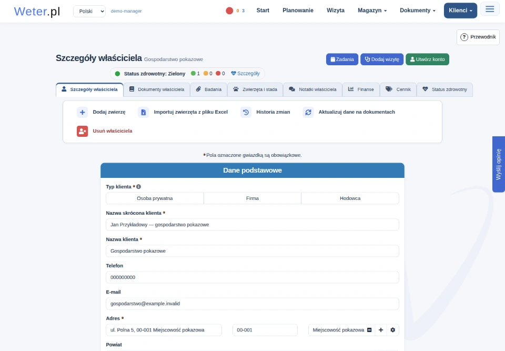
Task: Click the postal code field showing 00-001
Action: tap(265, 330)
